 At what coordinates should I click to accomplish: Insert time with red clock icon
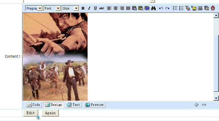(x=213, y=8)
